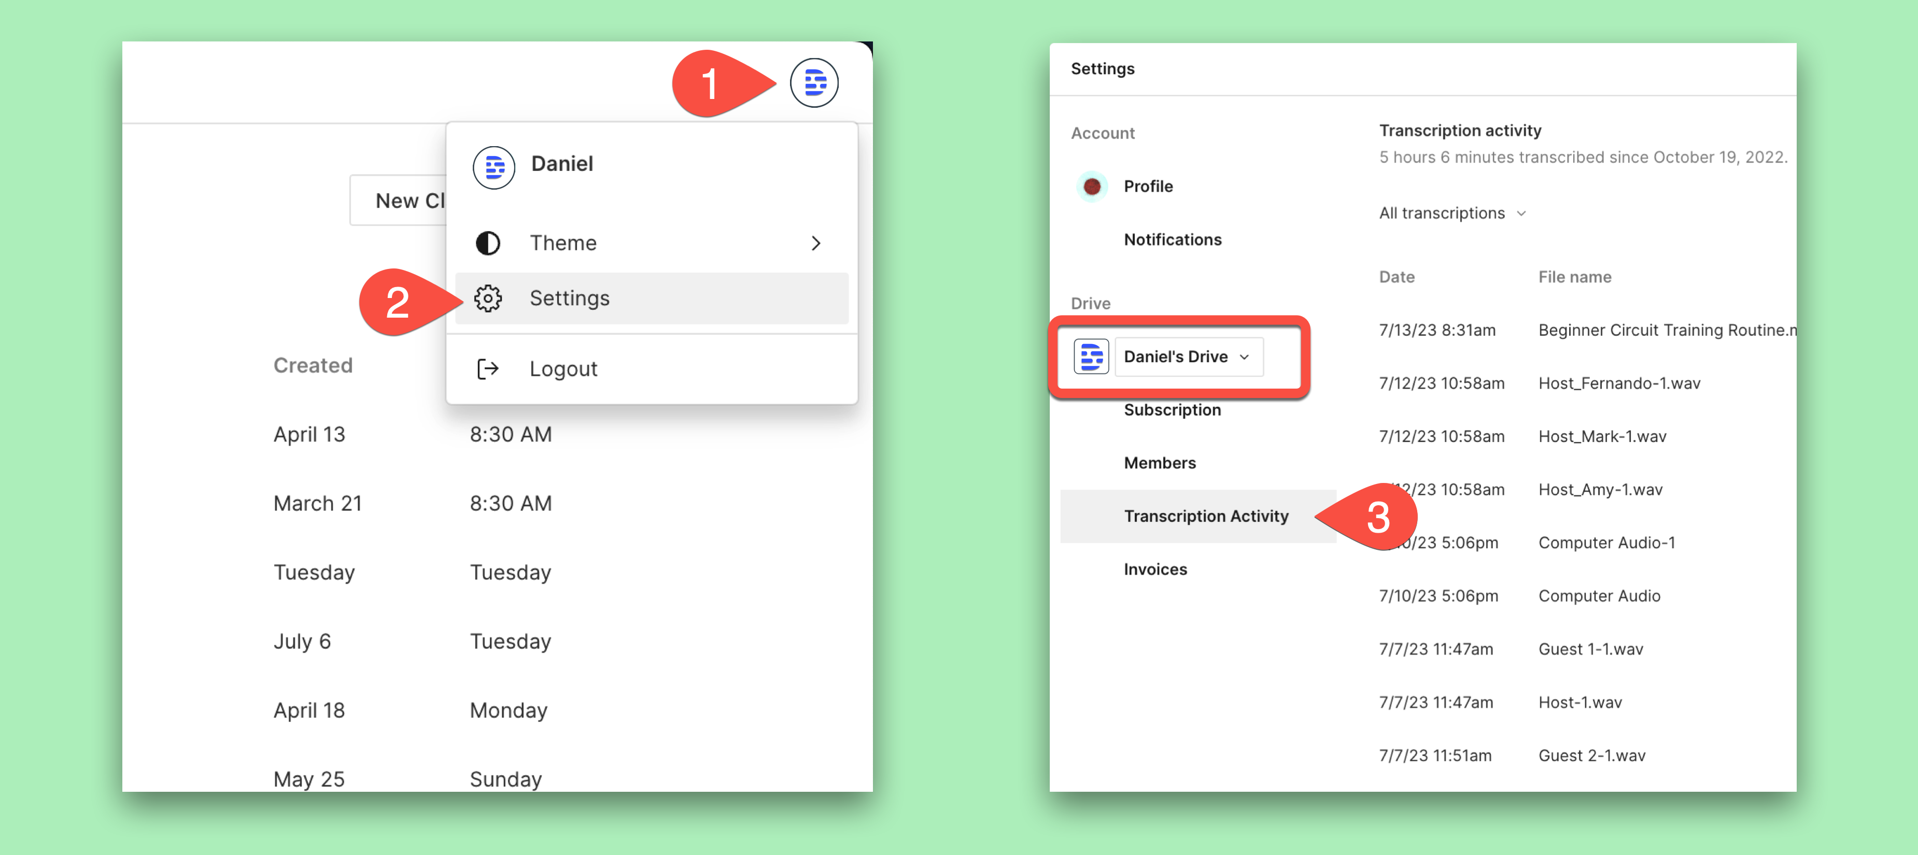This screenshot has width=1918, height=855.
Task: Choose Logout from the account menu
Action: point(652,369)
